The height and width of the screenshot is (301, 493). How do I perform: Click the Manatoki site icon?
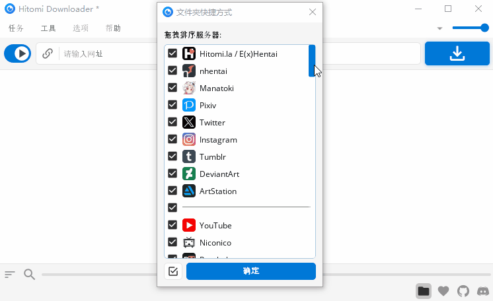point(189,88)
